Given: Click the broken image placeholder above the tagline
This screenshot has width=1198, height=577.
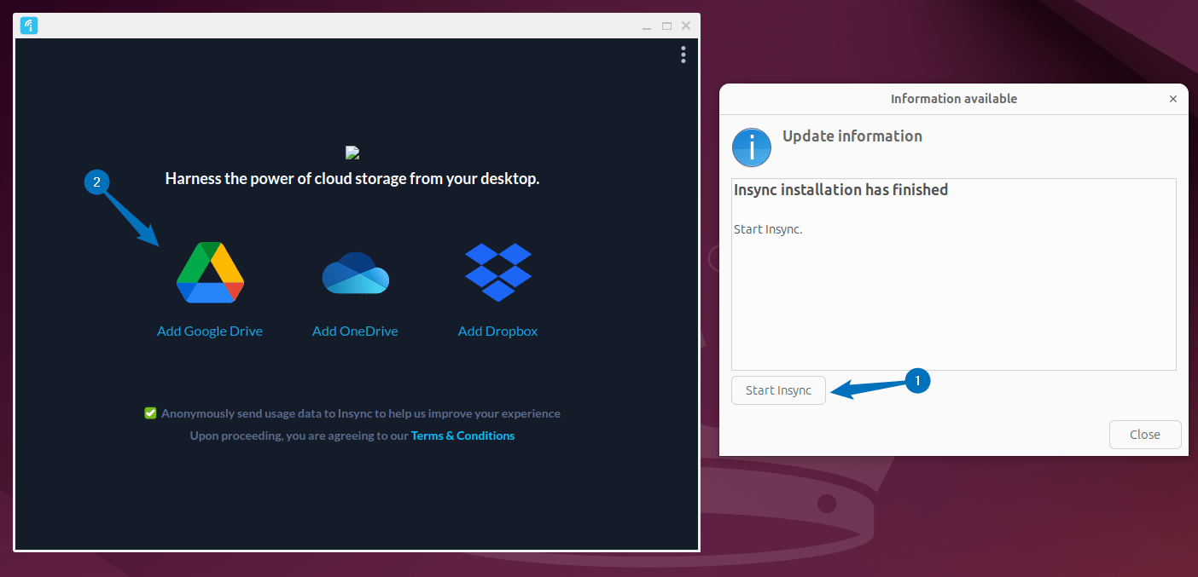Looking at the screenshot, I should tap(352, 152).
